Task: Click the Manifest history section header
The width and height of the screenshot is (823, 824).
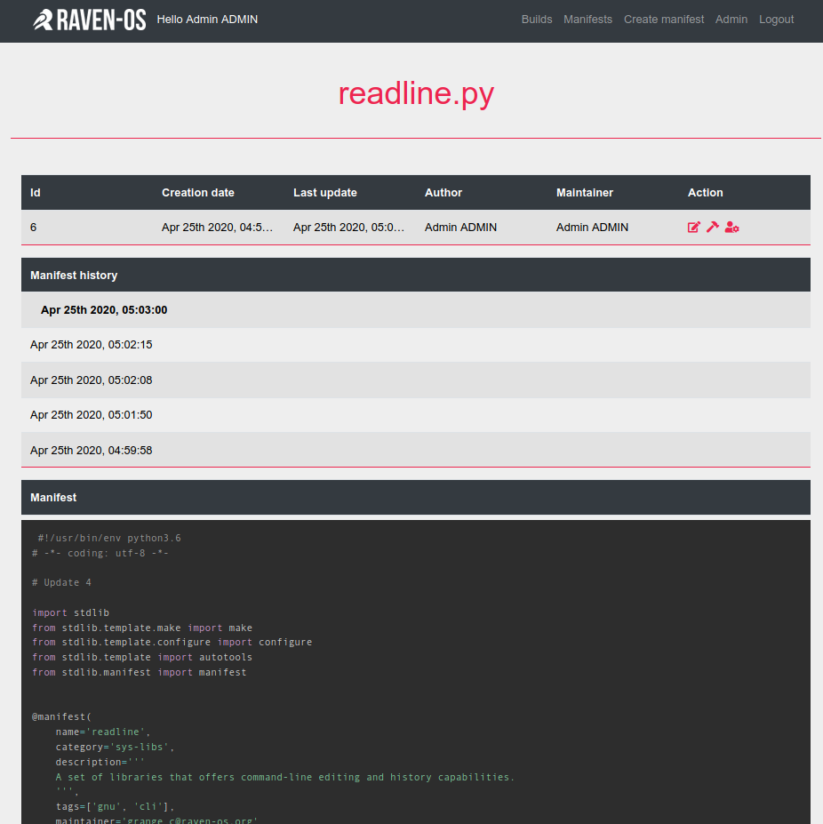Action: pyautogui.click(x=74, y=276)
